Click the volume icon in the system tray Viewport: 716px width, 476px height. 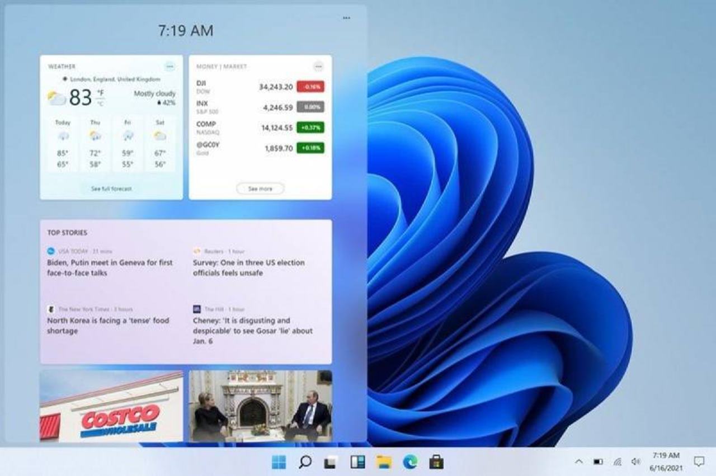coord(637,463)
